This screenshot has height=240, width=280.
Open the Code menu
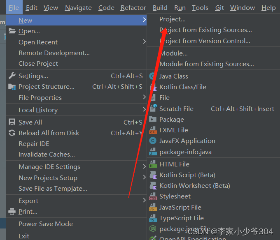[106, 8]
